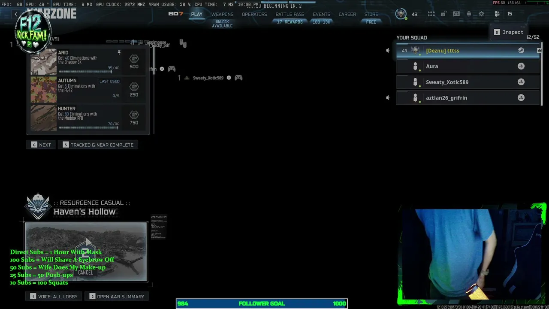Cancel matchmaking on Haven's Hollow

pos(85,273)
